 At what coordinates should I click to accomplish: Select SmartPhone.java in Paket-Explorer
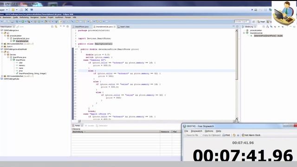(x=19, y=57)
